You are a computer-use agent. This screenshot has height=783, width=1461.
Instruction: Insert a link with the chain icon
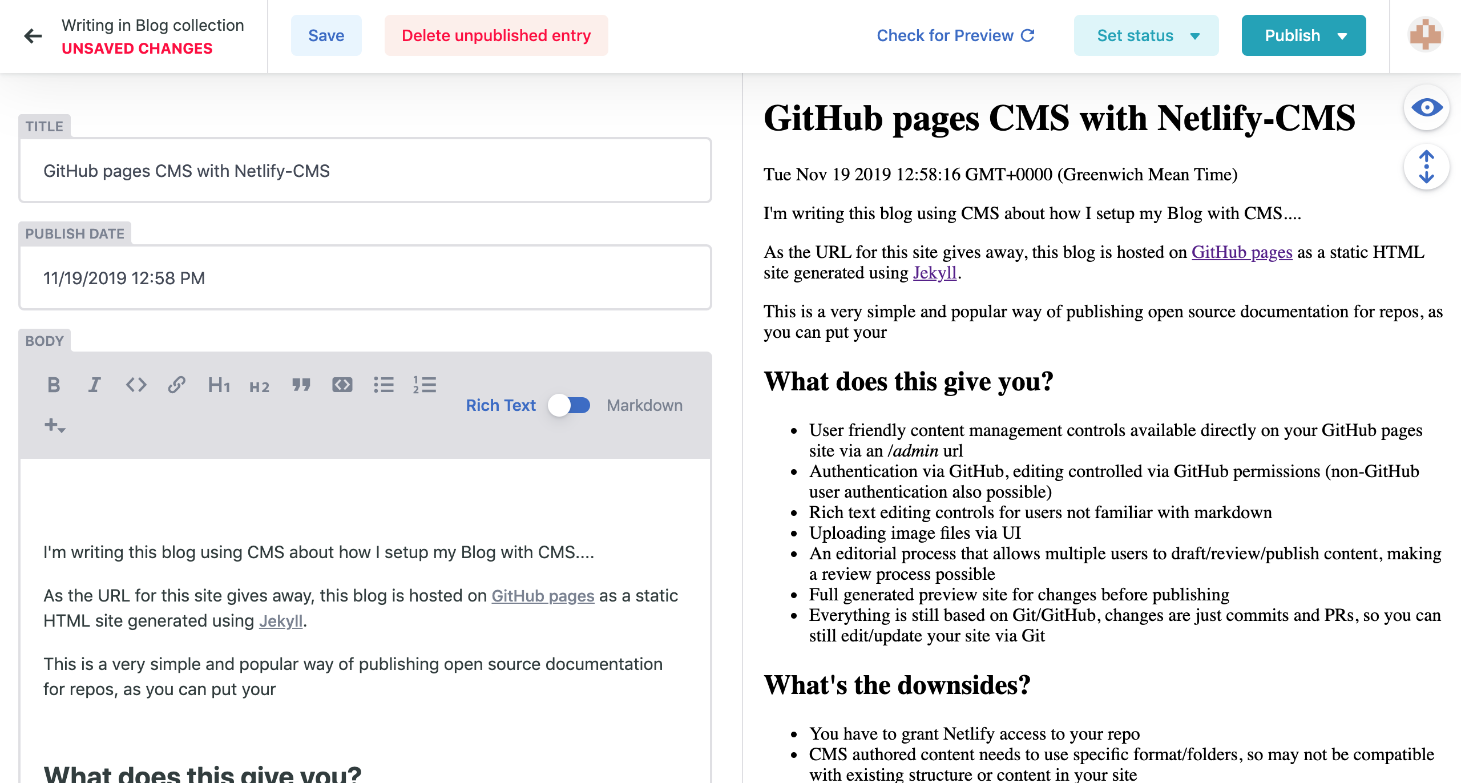[177, 385]
